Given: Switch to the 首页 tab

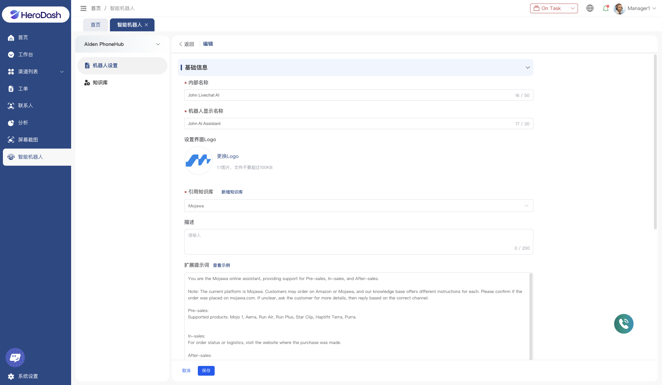Looking at the screenshot, I should point(95,25).
